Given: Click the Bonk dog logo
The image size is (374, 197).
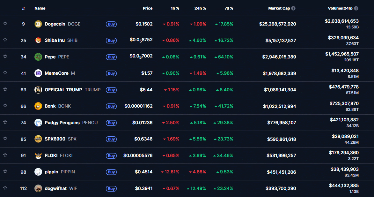Looking at the screenshot, I should coord(38,106).
